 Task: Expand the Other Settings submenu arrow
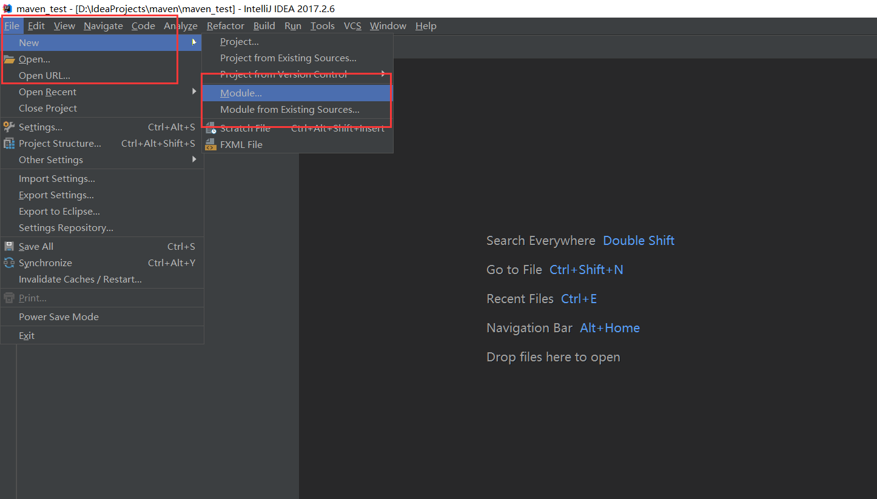(x=194, y=159)
